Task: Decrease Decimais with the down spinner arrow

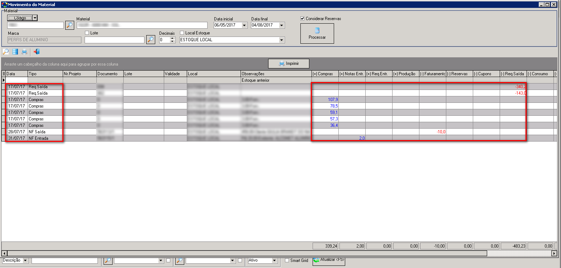Action: [x=172, y=41]
